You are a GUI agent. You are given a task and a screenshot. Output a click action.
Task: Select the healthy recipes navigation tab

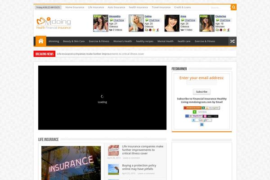coord(144,41)
